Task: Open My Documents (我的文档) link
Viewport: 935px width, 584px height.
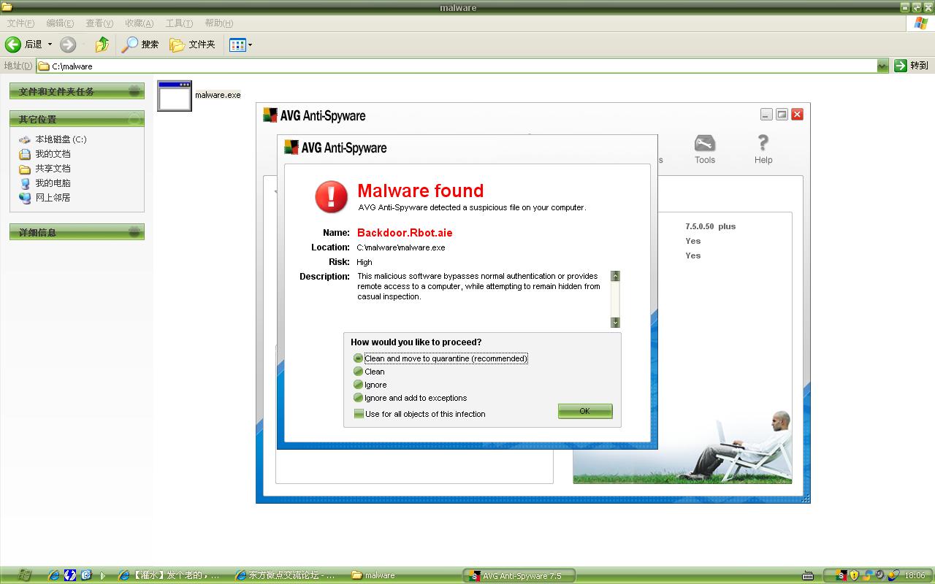Action: 45,154
